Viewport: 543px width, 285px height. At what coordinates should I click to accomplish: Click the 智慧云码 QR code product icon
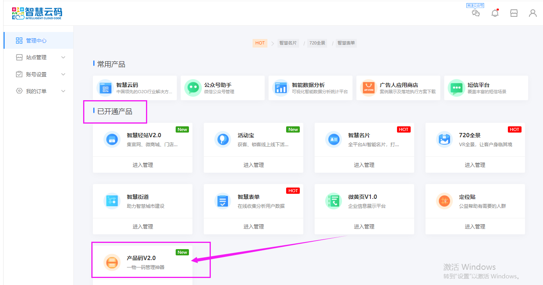point(105,88)
